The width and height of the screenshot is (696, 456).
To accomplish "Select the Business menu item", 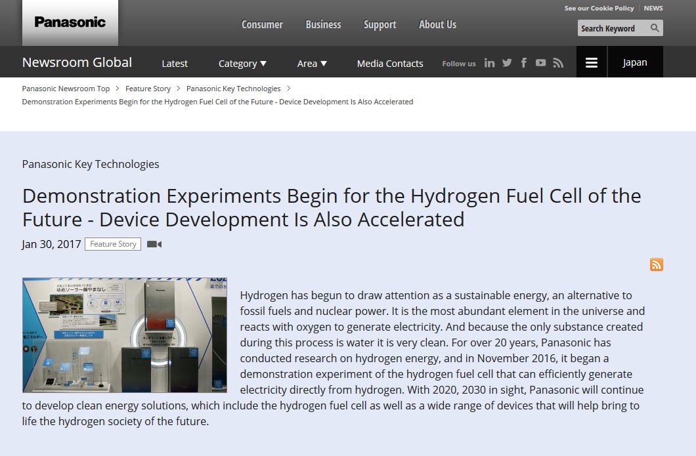I will tap(323, 24).
